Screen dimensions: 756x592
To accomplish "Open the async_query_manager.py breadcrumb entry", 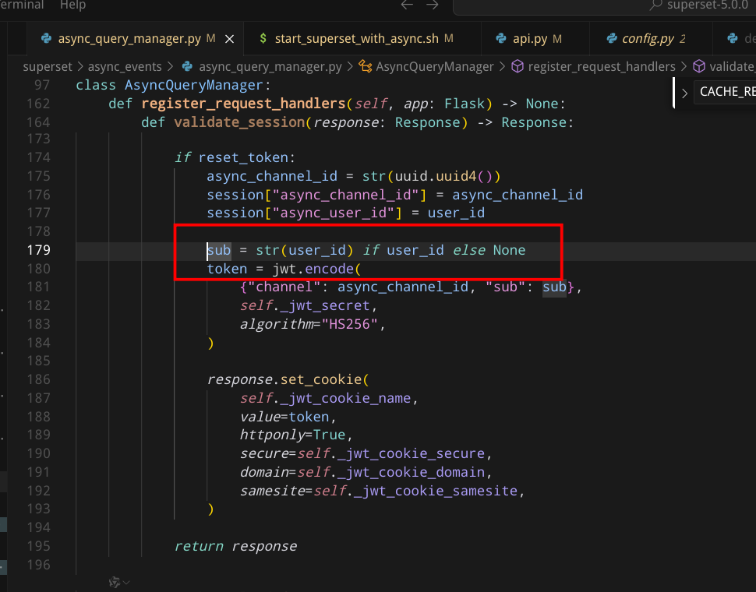I will point(270,66).
